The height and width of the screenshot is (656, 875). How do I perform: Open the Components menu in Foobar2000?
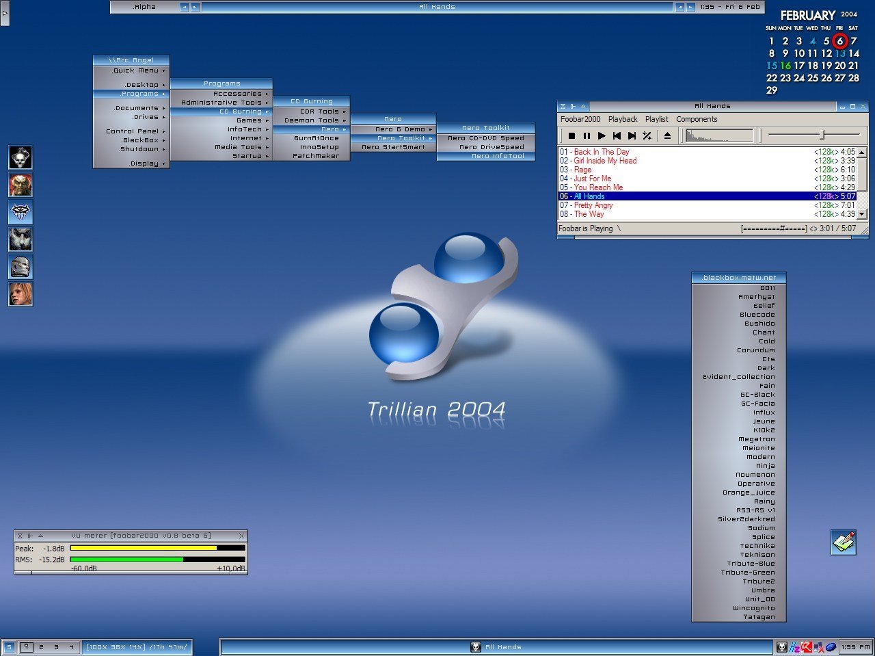(x=697, y=119)
